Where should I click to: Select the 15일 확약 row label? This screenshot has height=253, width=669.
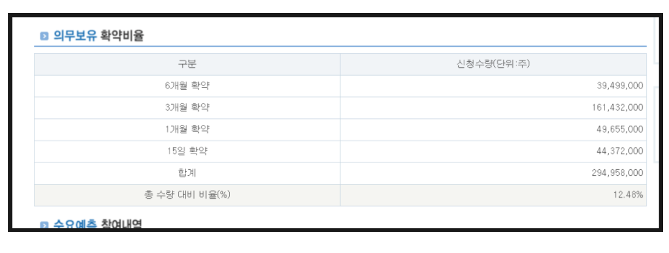[187, 152]
